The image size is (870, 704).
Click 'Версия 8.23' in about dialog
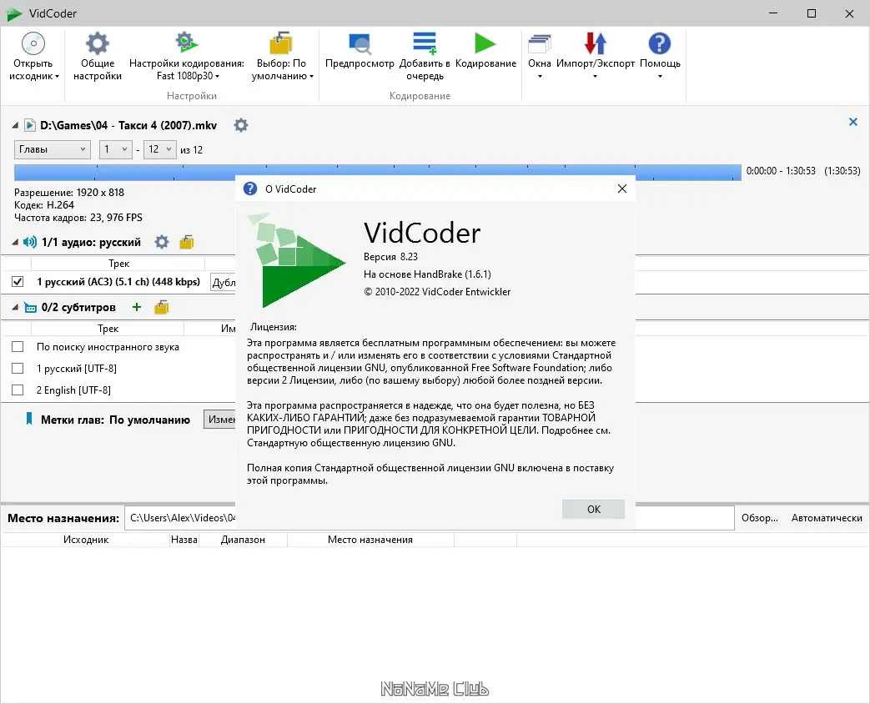coord(390,256)
